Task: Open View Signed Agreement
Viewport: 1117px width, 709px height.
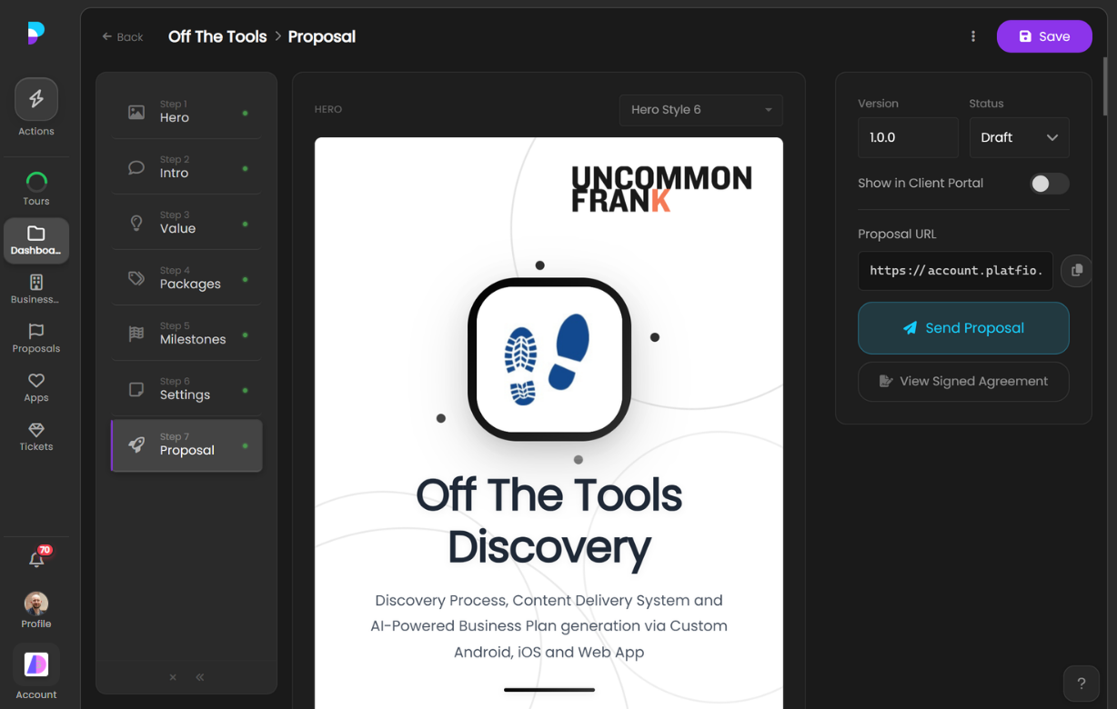Action: click(963, 381)
